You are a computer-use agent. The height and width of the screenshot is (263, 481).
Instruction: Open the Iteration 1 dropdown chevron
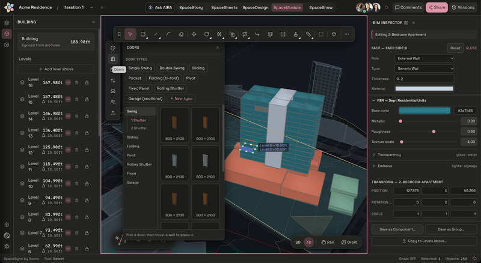click(91, 7)
